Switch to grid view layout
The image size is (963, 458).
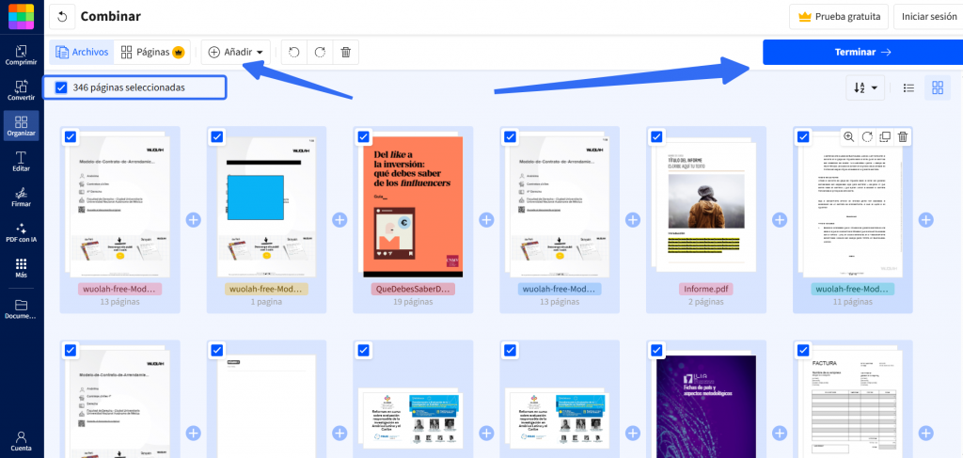(938, 87)
